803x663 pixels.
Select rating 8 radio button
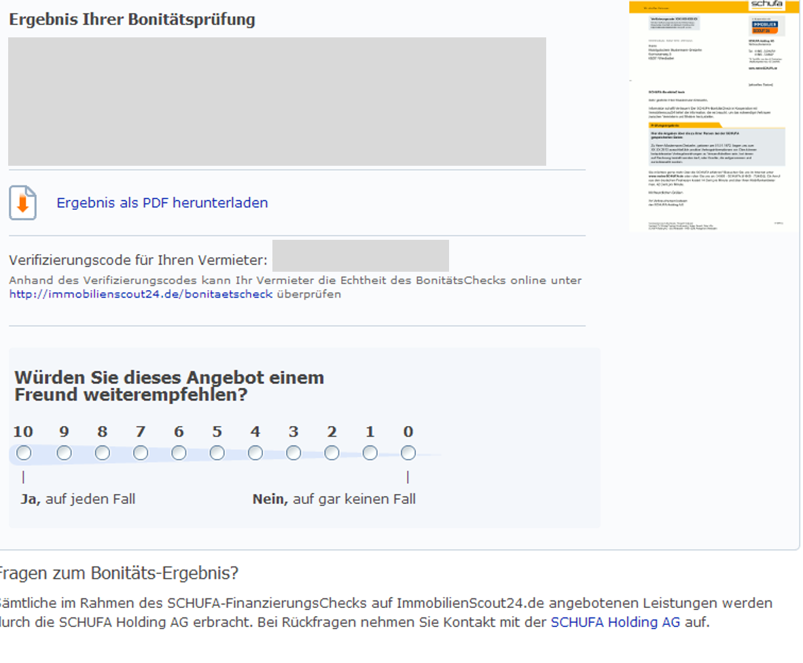(103, 453)
